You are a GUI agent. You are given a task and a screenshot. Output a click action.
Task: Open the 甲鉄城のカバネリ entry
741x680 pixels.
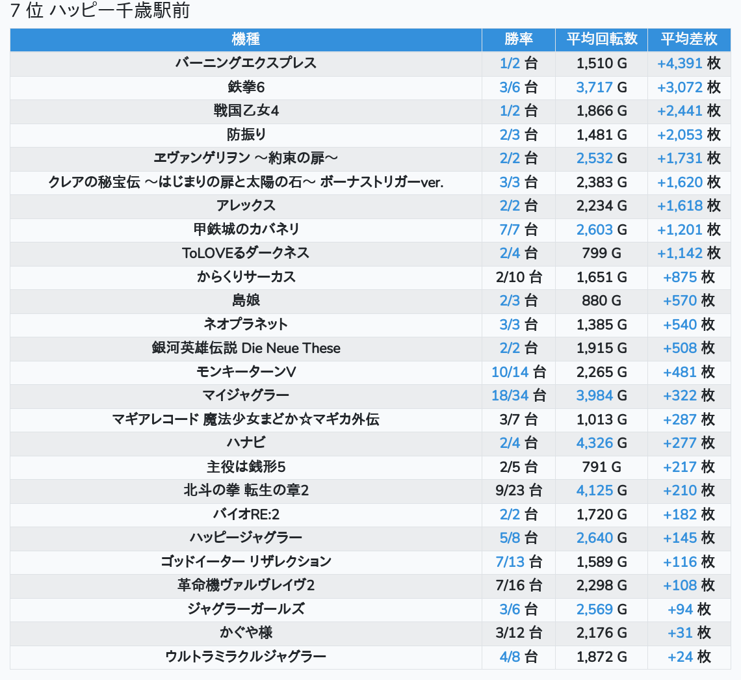point(246,229)
